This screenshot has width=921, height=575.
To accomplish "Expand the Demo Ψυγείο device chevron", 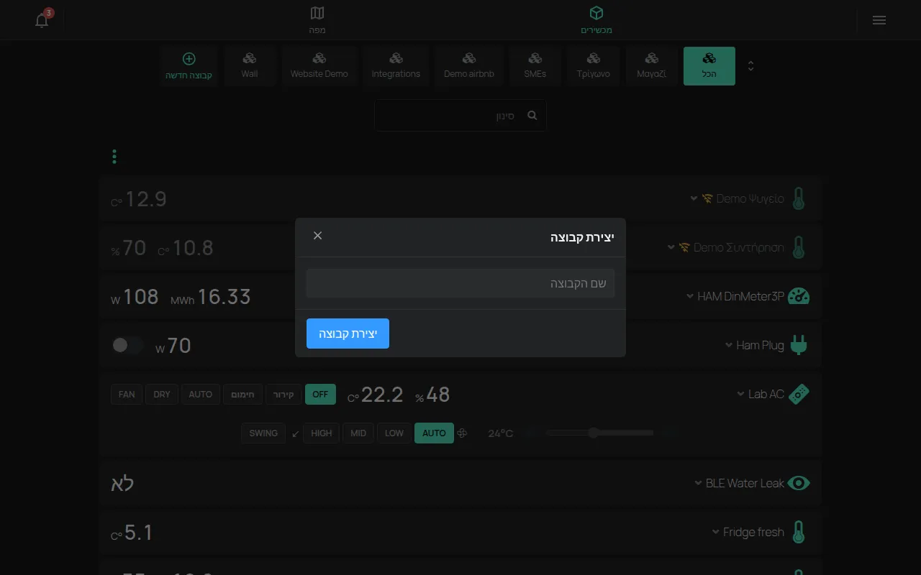I will coord(694,198).
